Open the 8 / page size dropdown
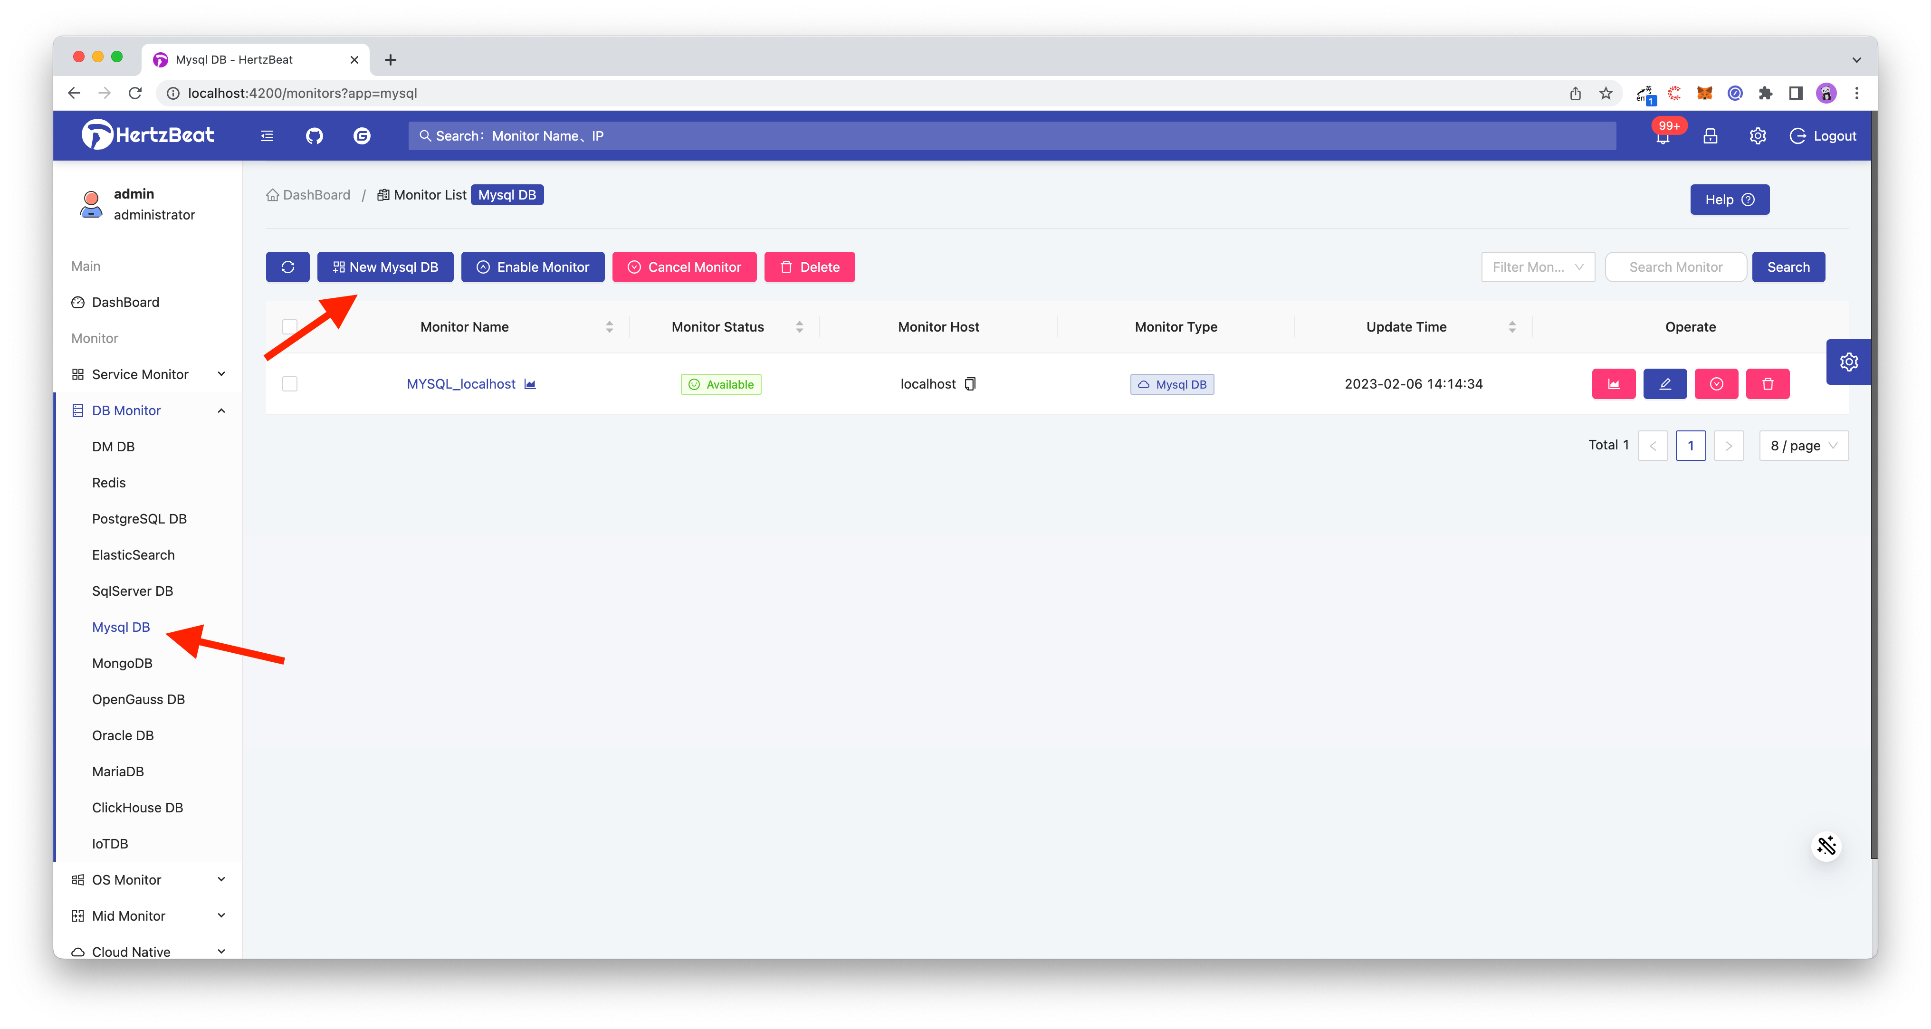The image size is (1931, 1029). click(x=1803, y=445)
